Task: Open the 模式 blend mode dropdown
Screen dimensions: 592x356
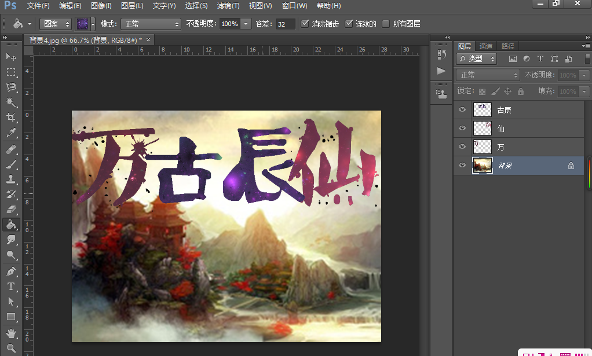Action: coord(151,24)
